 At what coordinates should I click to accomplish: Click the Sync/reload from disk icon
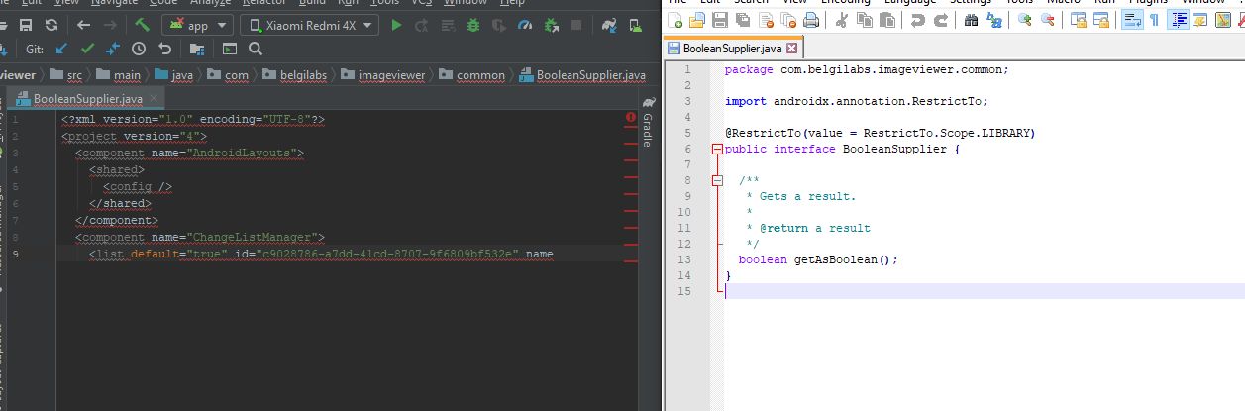51,25
